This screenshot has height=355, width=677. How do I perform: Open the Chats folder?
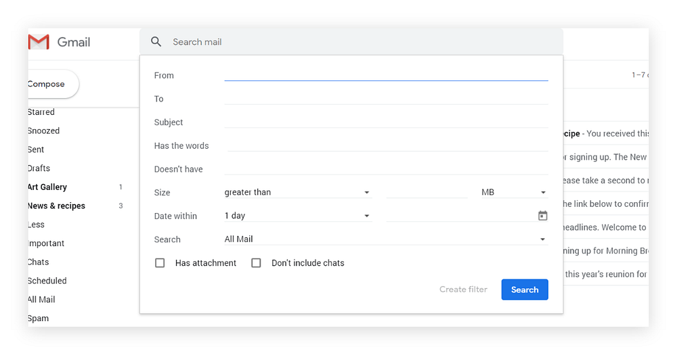click(39, 262)
